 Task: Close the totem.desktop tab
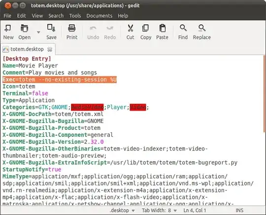pos(50,49)
